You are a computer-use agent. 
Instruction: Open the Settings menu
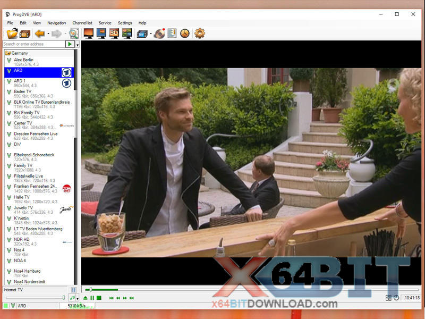(125, 23)
